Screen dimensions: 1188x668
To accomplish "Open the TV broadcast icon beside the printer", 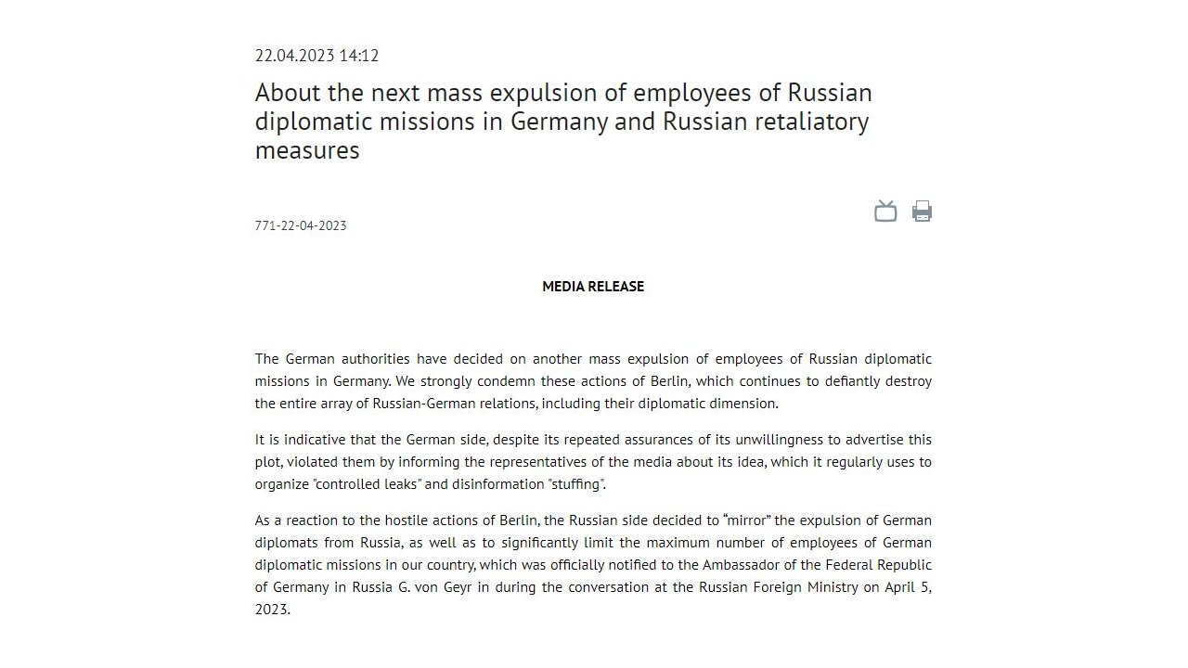I will tap(885, 212).
